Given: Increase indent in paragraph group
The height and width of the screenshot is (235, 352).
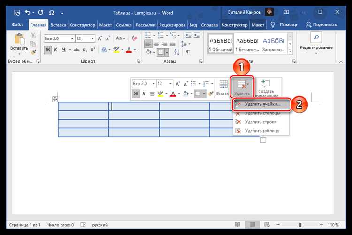Looking at the screenshot, I should click(x=197, y=35).
